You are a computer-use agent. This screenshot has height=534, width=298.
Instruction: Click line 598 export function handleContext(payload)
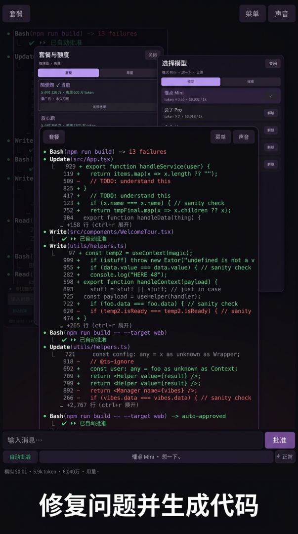(x=140, y=282)
